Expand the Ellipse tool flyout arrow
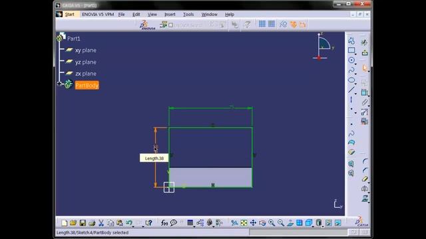 click(x=355, y=84)
